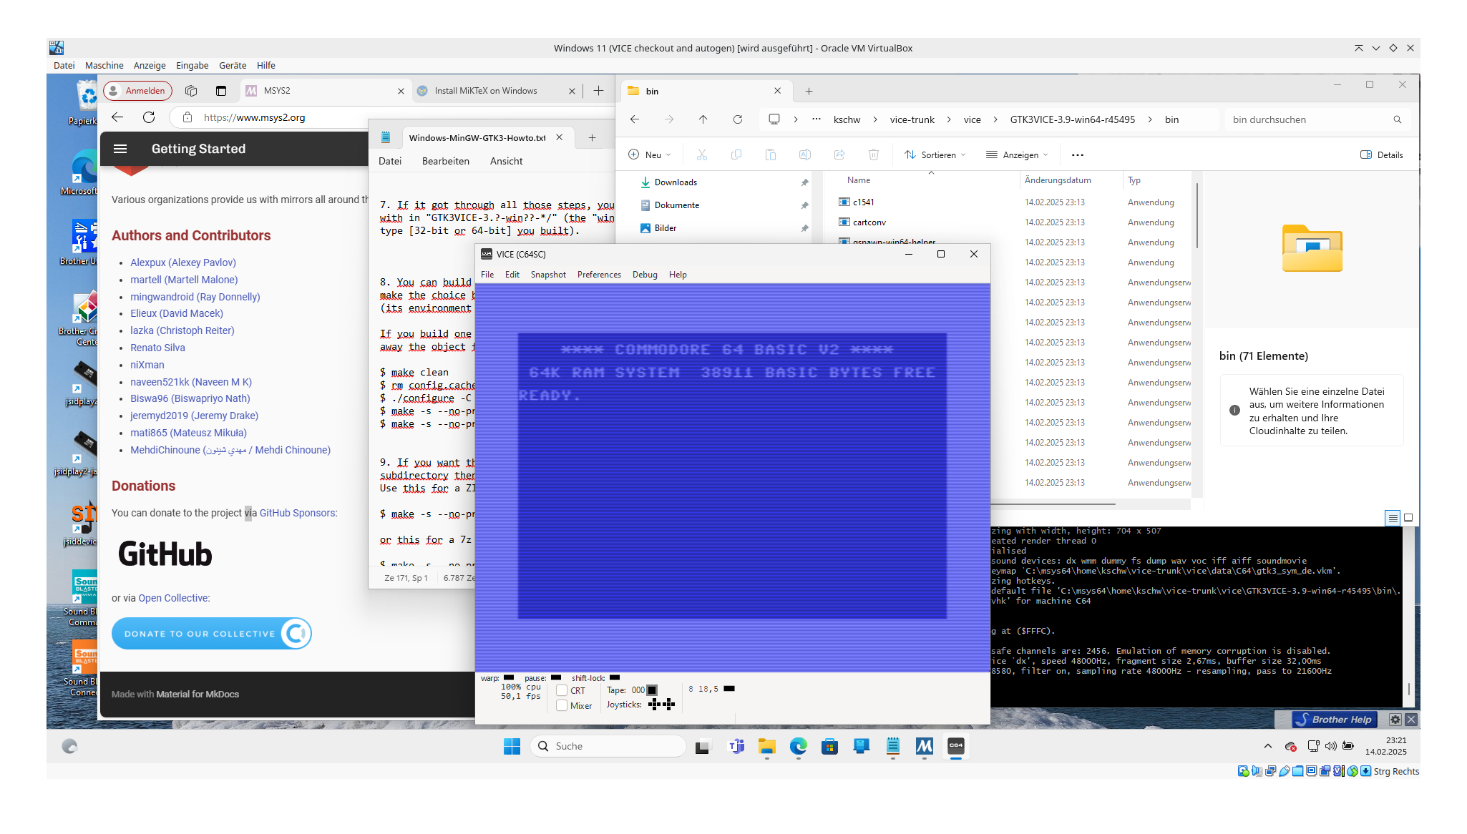Click the Anmelden button in browser
This screenshot has height=834, width=1467.
(x=138, y=91)
